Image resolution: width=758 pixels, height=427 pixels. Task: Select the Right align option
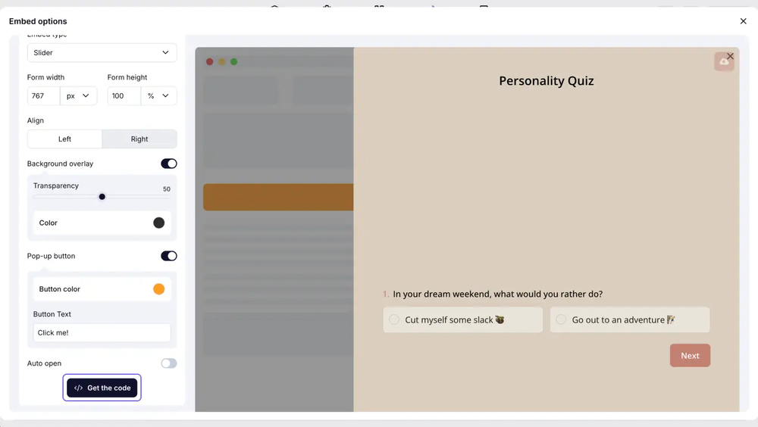[x=139, y=139]
